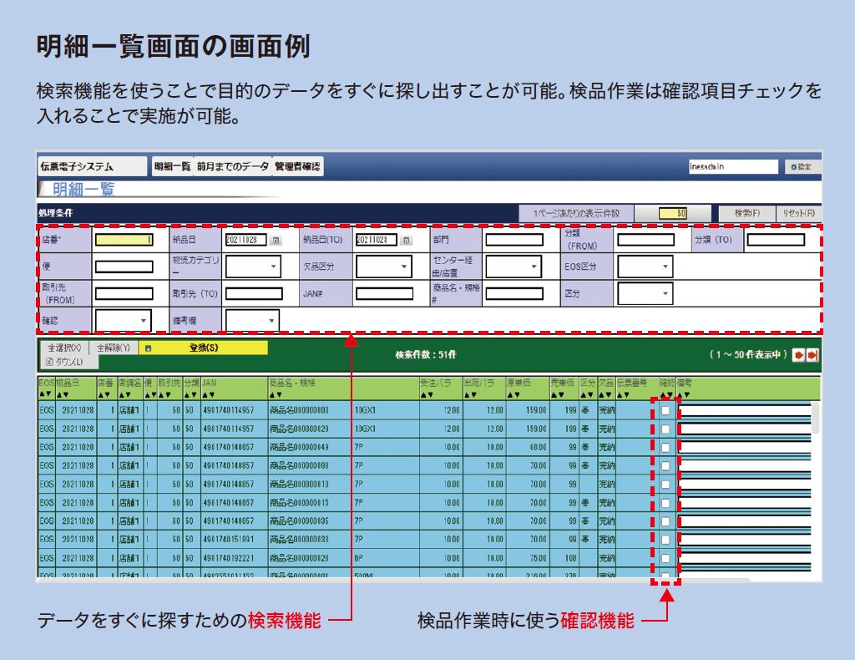Open the 確認 filter dropdown
Screen dimensions: 855x660
[x=124, y=321]
